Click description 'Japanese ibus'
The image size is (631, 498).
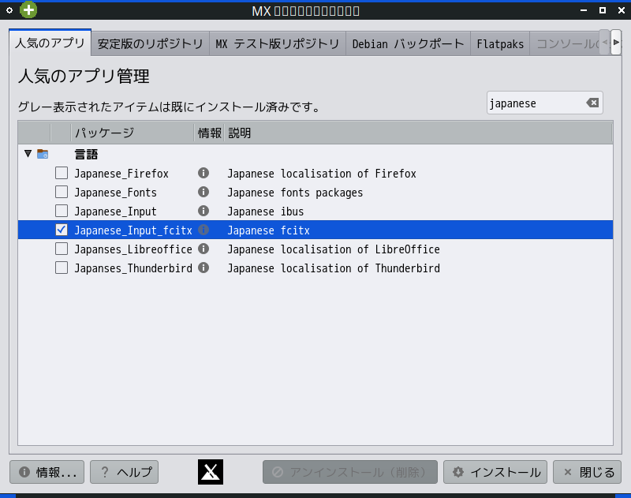[x=266, y=212]
